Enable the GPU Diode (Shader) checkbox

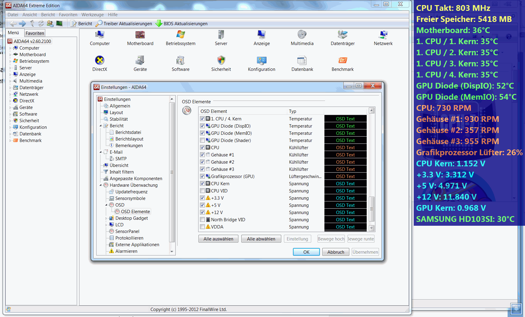tap(202, 140)
